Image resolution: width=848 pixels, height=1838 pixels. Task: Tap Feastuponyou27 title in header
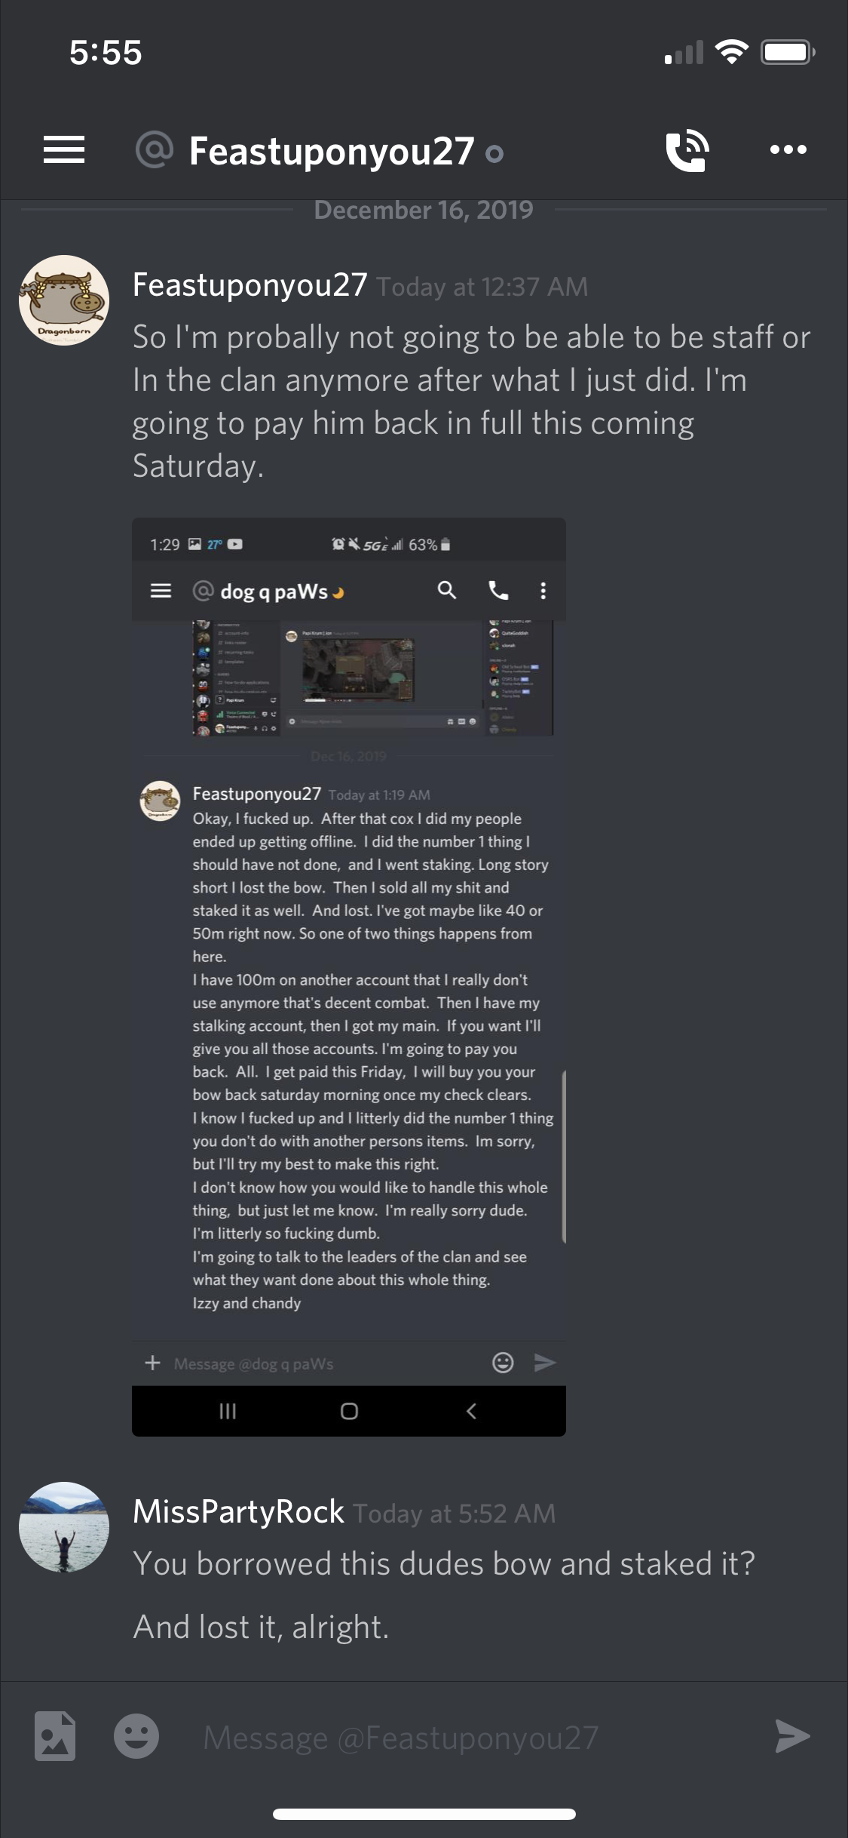coord(332,151)
